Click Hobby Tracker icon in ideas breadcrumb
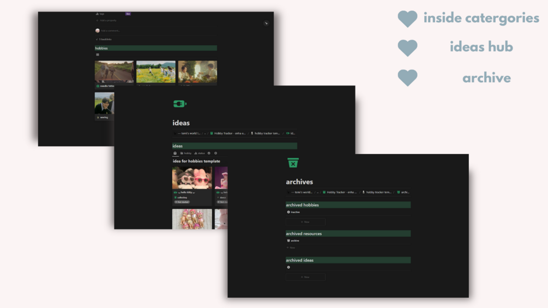The height and width of the screenshot is (308, 548). pyautogui.click(x=212, y=133)
